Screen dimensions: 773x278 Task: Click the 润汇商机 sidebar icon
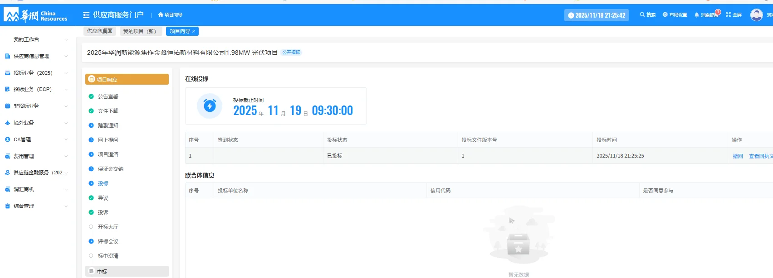pos(7,189)
